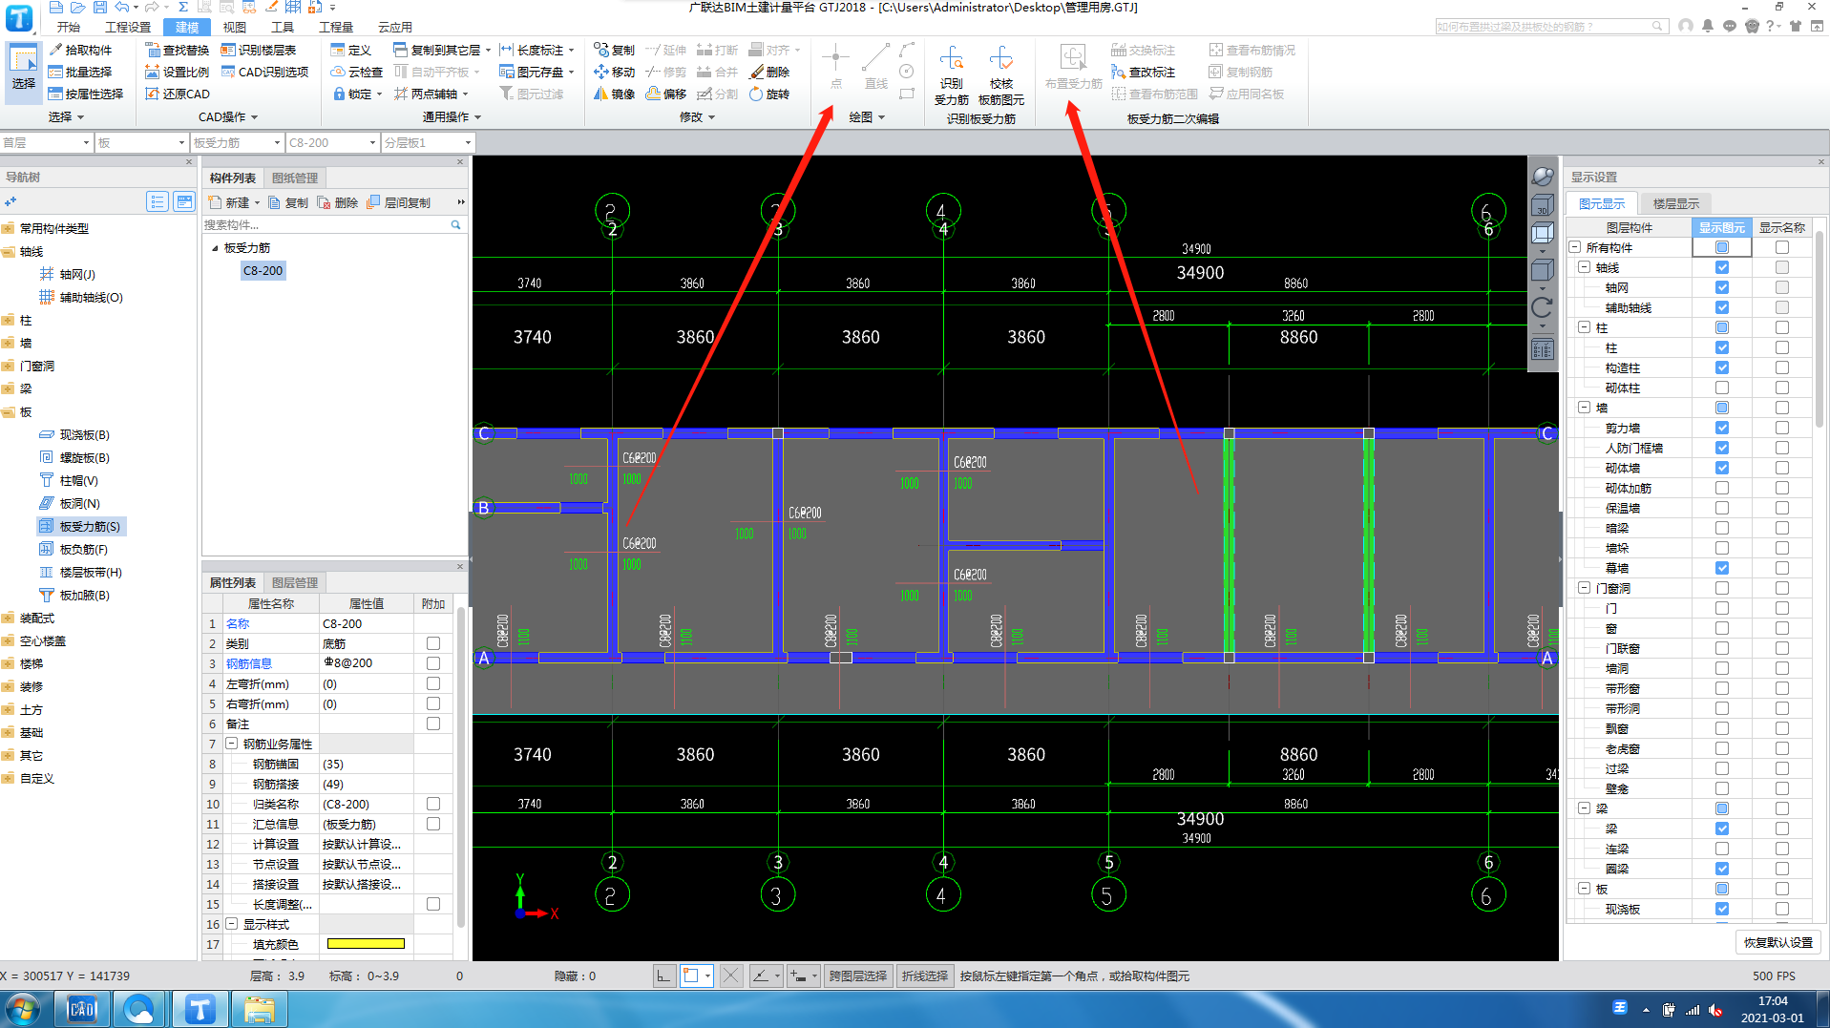The width and height of the screenshot is (1830, 1028).
Task: Toggle 辅助轴线 display element checkbox
Action: (x=1722, y=307)
